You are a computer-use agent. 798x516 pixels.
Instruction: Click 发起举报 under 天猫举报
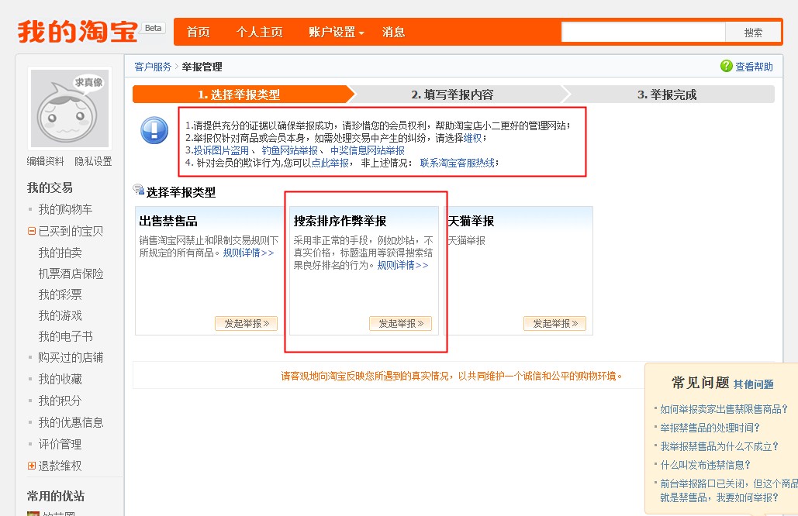pos(554,324)
